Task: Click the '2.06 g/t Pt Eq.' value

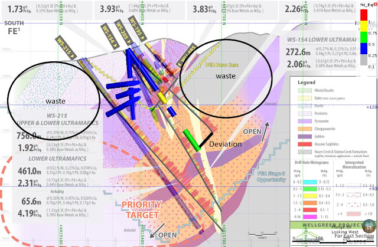Action: click(298, 64)
